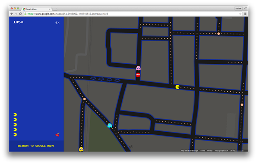Open a new tab with the new tab button
The width and height of the screenshot is (257, 164).
click(55, 9)
